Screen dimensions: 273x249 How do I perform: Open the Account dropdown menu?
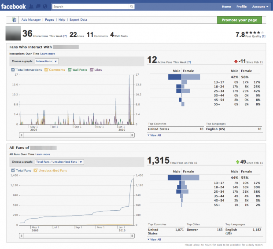(x=260, y=7)
